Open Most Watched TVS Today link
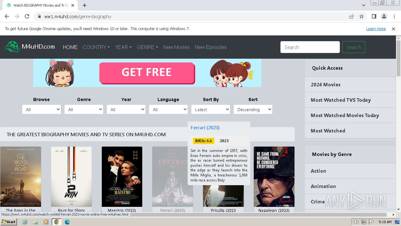The image size is (401, 226). (x=341, y=100)
